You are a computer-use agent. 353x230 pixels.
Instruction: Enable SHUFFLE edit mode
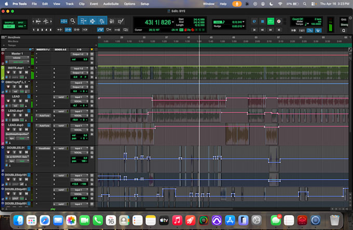pos(9,22)
